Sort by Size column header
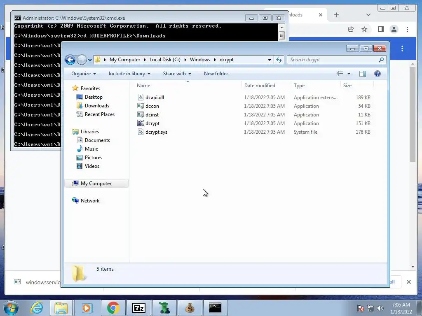The image size is (422, 316). (x=357, y=86)
